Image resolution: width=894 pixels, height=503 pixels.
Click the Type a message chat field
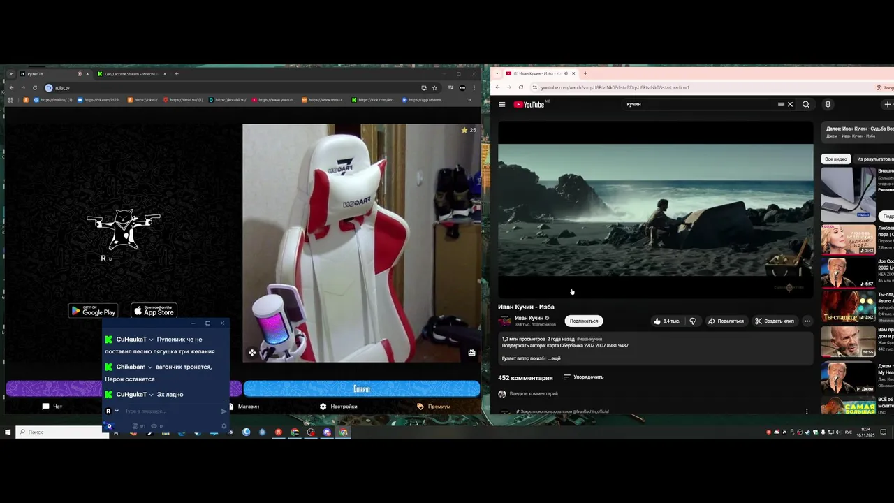coord(170,411)
